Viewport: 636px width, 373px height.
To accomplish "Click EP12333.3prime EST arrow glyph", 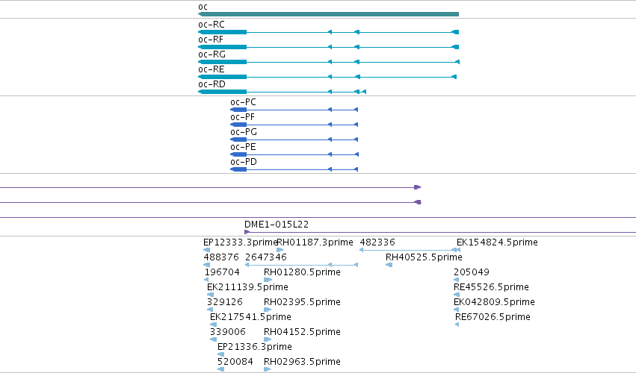I will (206, 250).
